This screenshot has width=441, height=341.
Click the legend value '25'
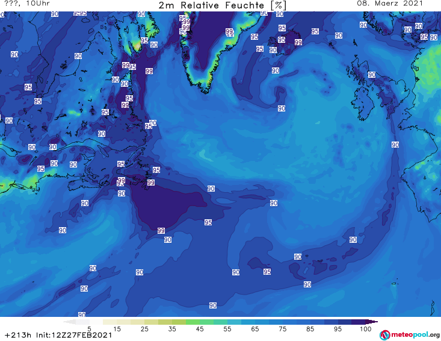pos(144,329)
